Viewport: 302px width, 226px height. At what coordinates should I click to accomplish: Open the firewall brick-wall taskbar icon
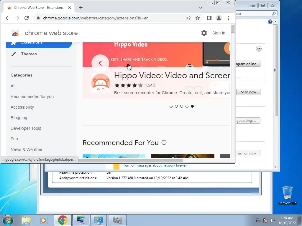(117, 220)
